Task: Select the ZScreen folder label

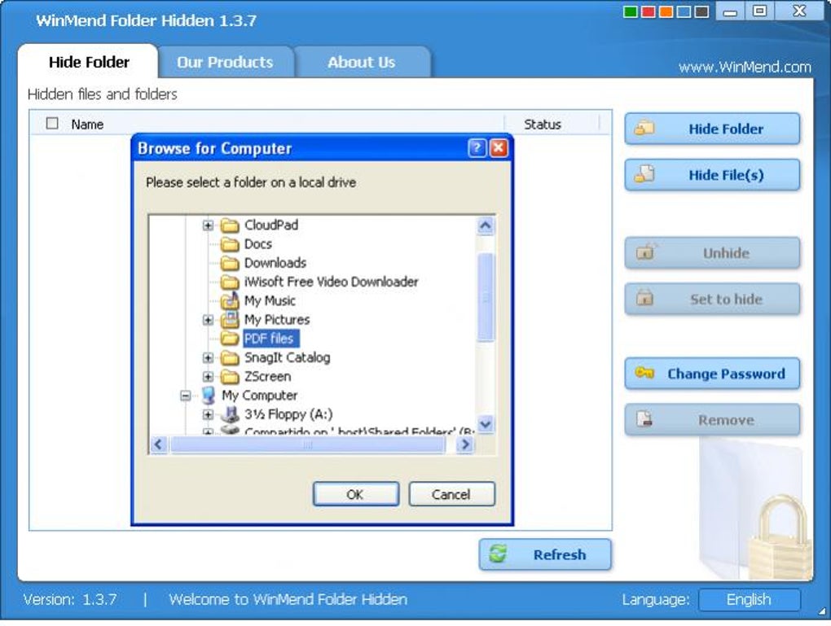Action: tap(268, 377)
